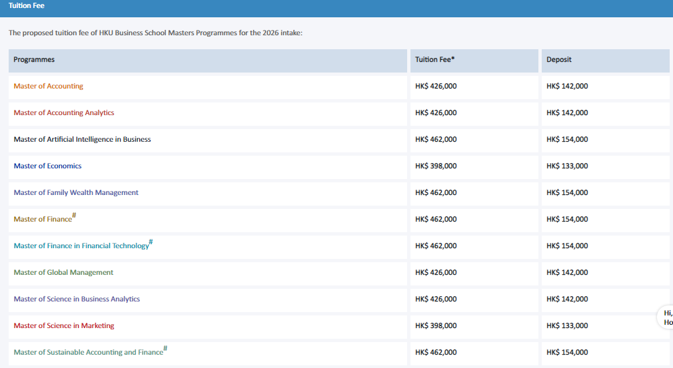Open the Master of Global Management link
The height and width of the screenshot is (368, 673).
tap(63, 272)
